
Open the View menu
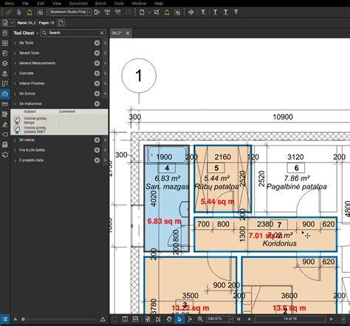[57, 4]
